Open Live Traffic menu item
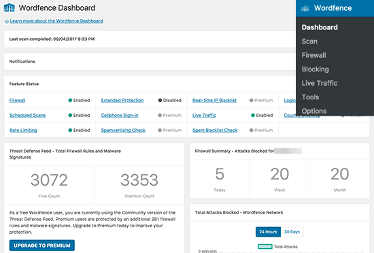Image resolution: width=374 pixels, height=253 pixels. pyautogui.click(x=320, y=83)
